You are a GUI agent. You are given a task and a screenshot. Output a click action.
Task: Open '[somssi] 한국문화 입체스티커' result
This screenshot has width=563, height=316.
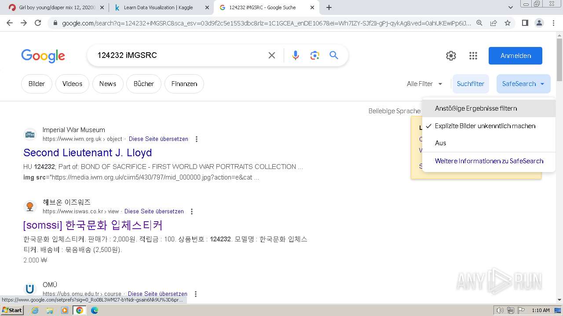tap(93, 226)
